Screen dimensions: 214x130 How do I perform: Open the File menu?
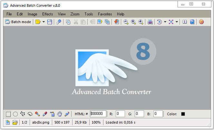[x=9, y=14]
